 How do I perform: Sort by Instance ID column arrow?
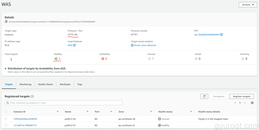tap(57, 112)
